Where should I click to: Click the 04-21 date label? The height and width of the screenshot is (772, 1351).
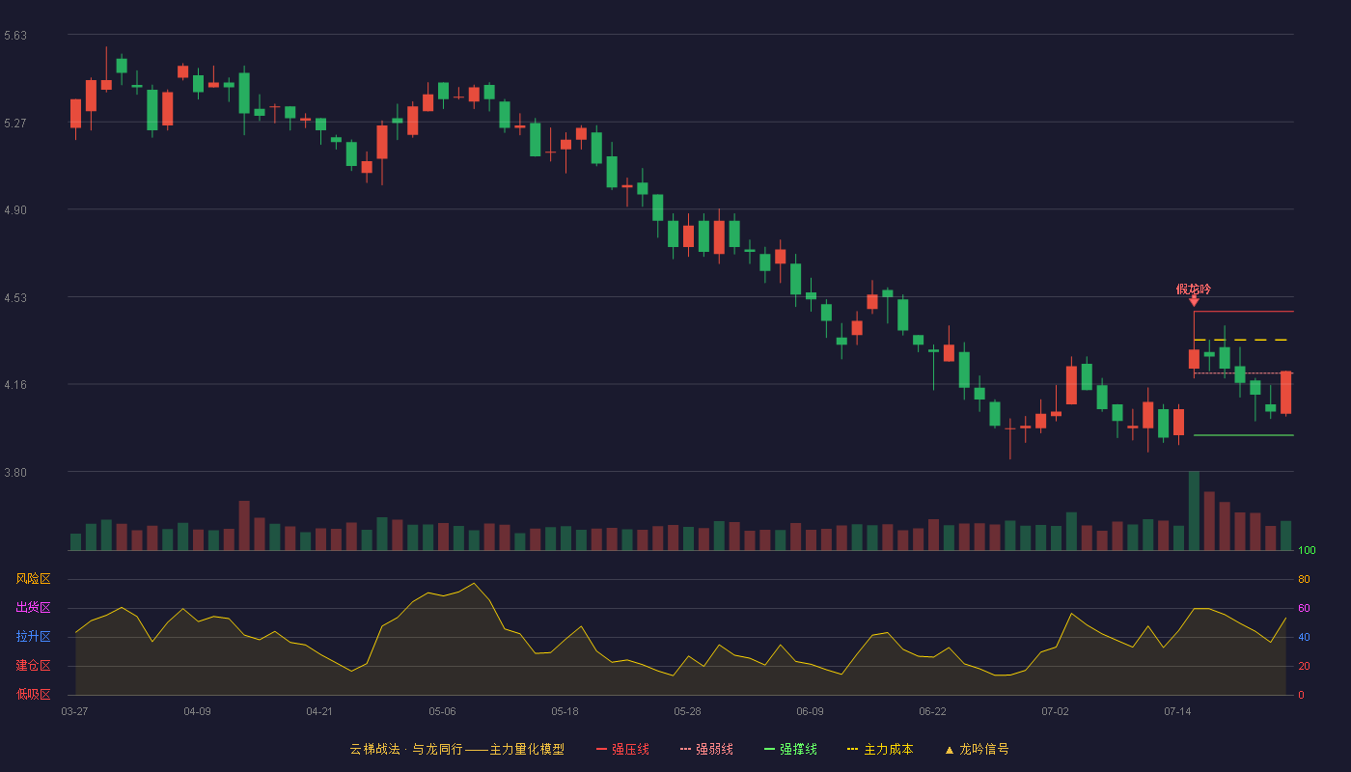click(x=319, y=711)
